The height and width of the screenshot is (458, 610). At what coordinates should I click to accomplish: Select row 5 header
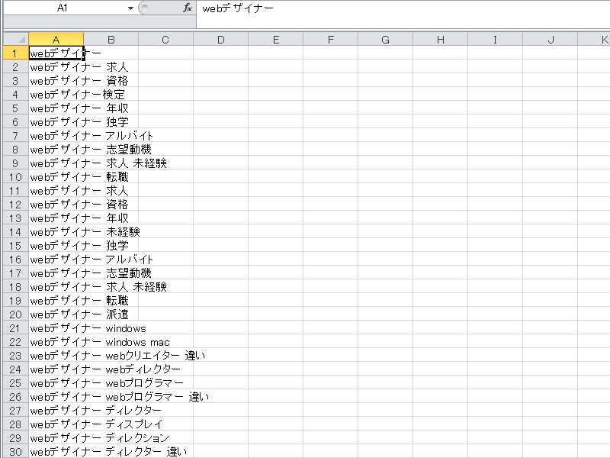point(15,108)
